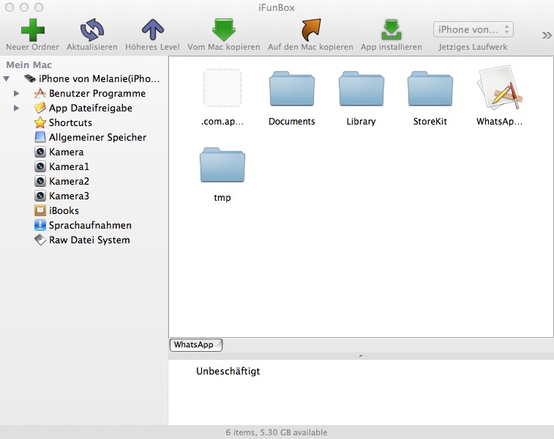Click the Unbeschäftigt status text
554x439 pixels.
point(228,371)
